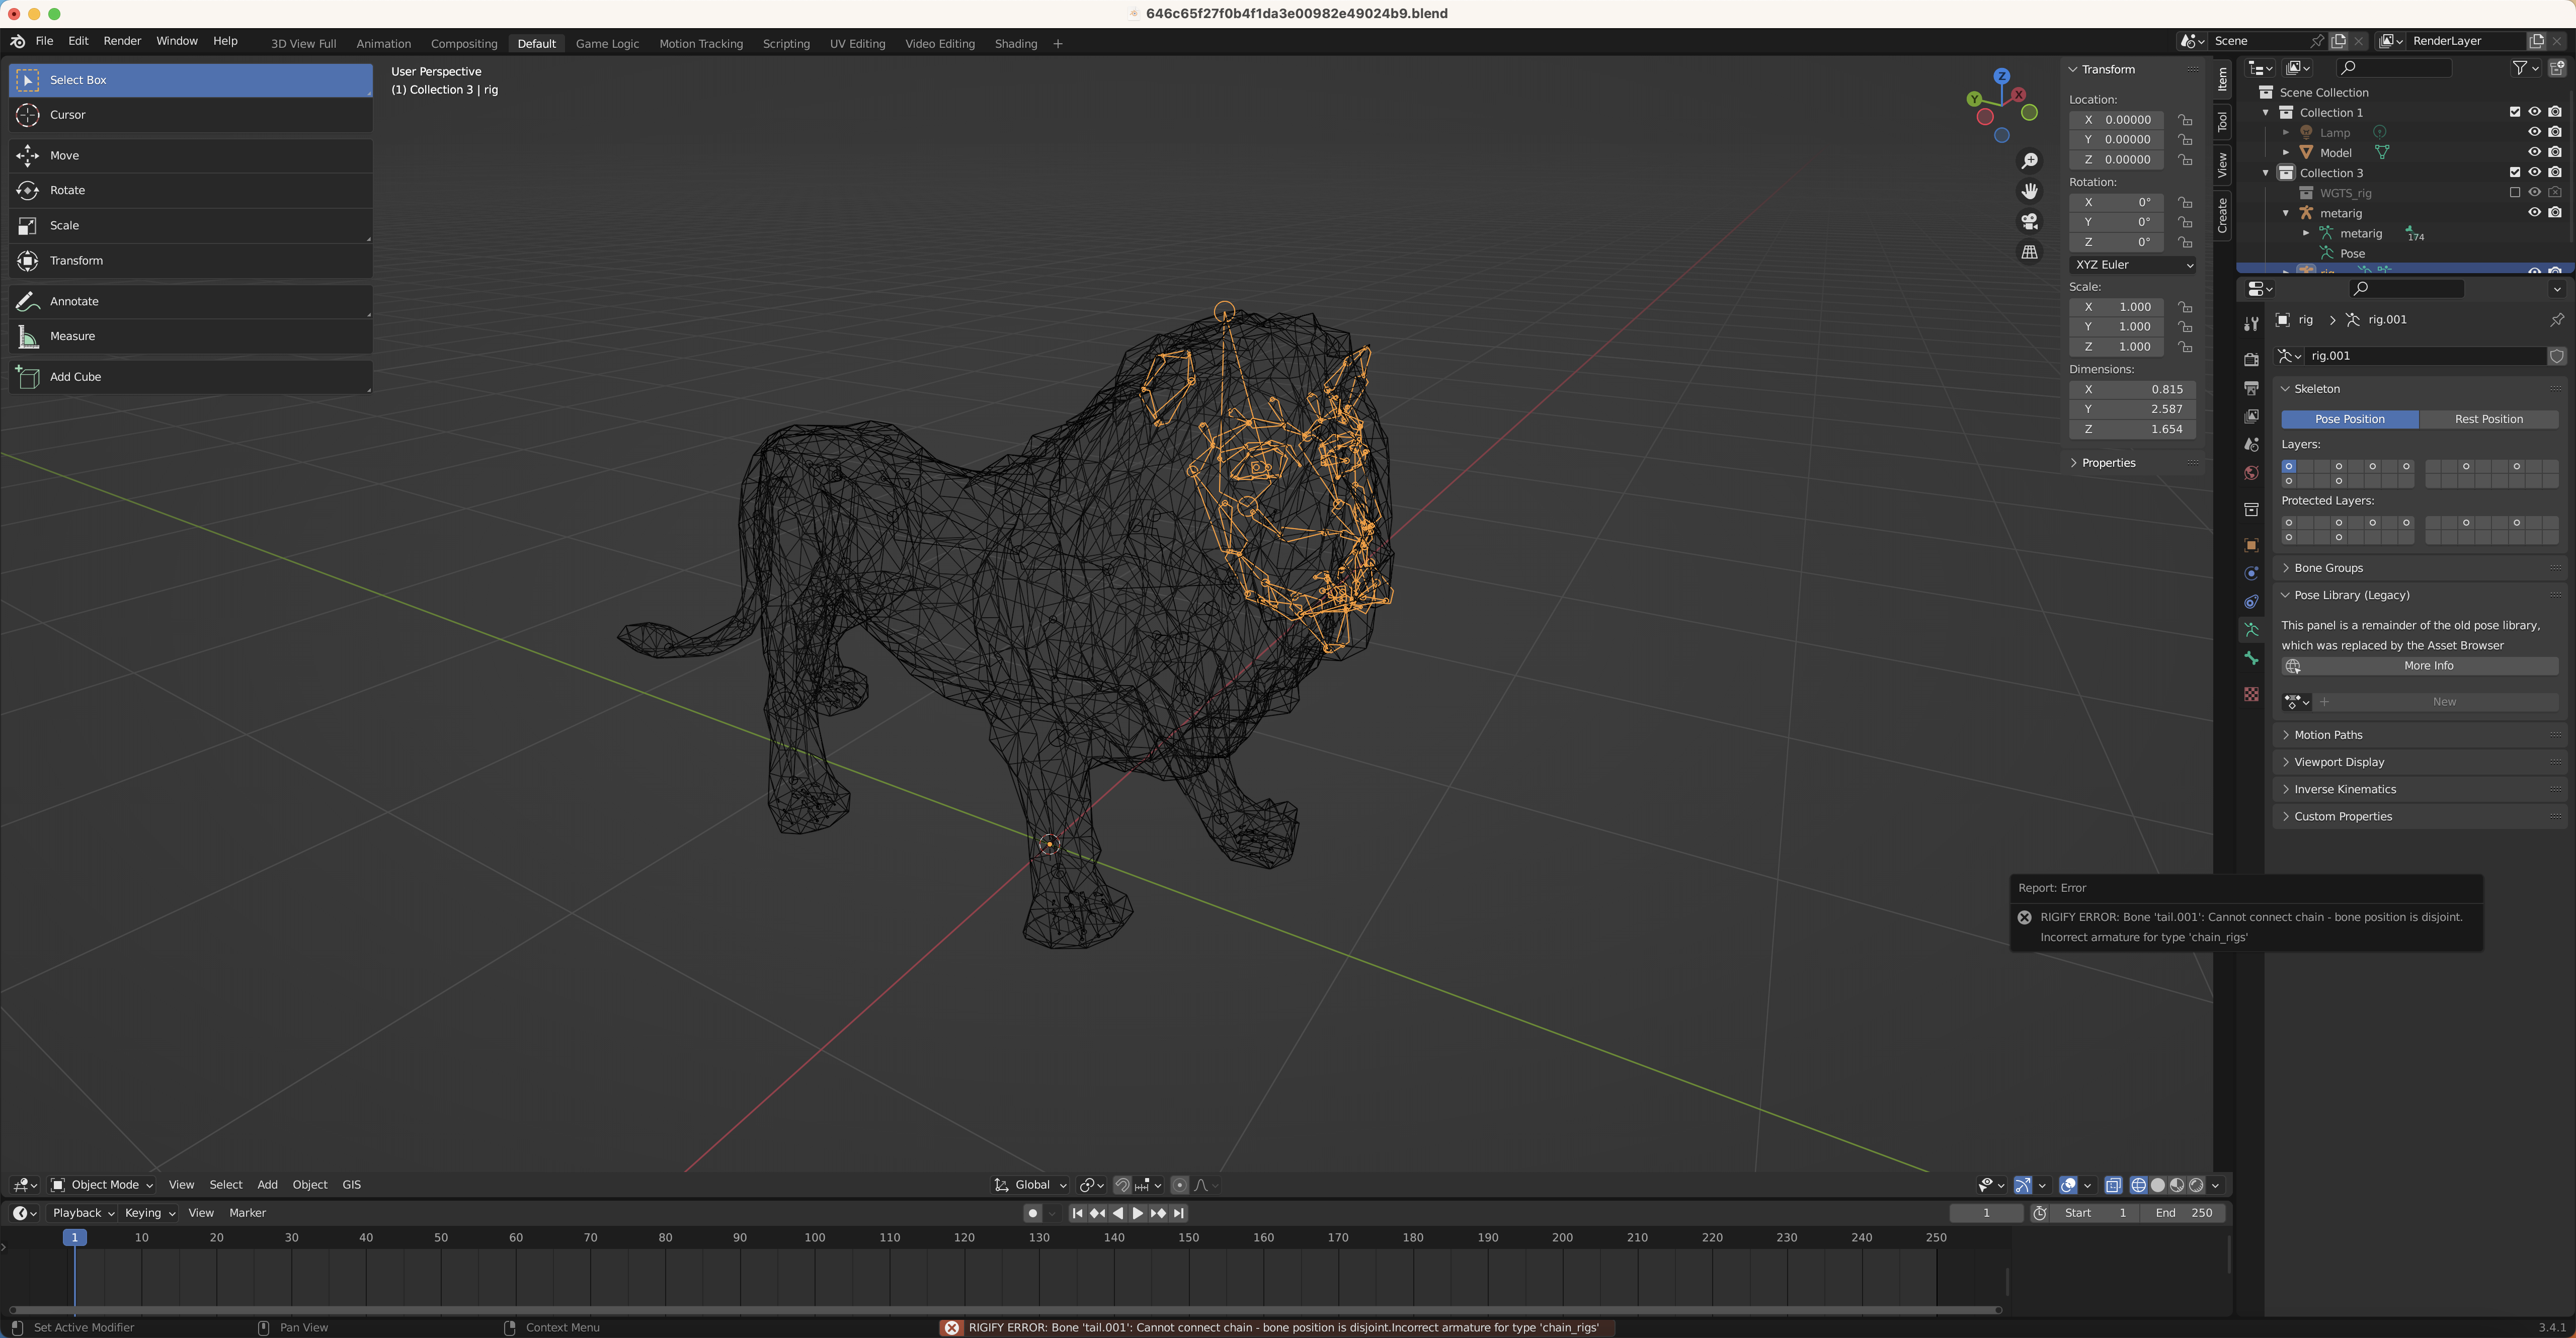The image size is (2576, 1338).
Task: Switch to the Scripting workspace tab
Action: 786,44
